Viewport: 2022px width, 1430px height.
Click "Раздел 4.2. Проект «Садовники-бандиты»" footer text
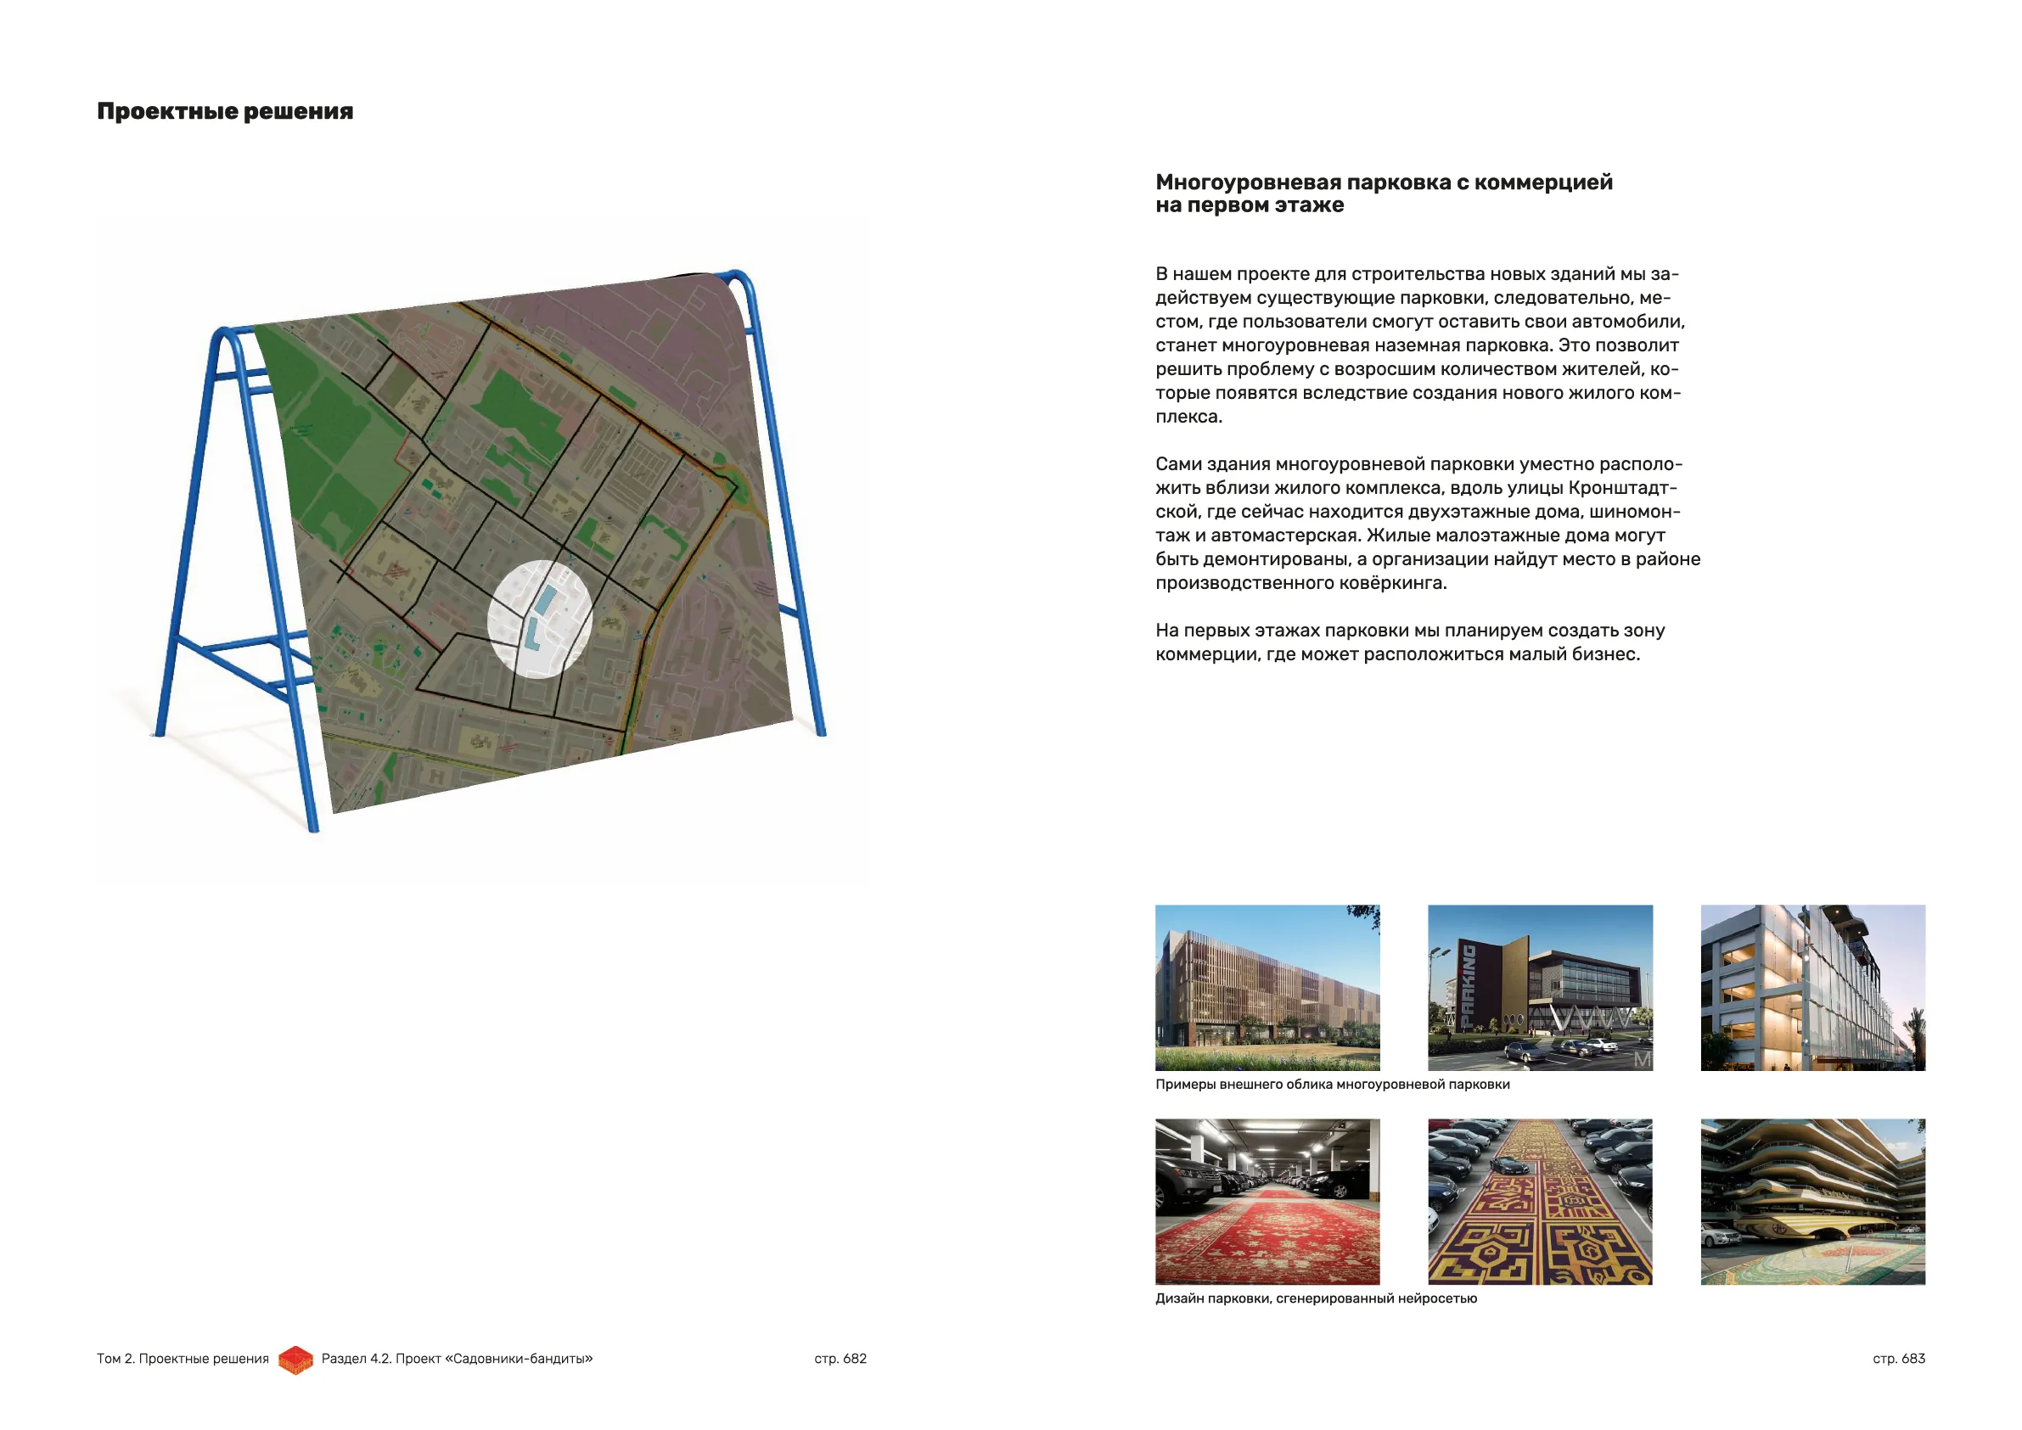[x=456, y=1359]
